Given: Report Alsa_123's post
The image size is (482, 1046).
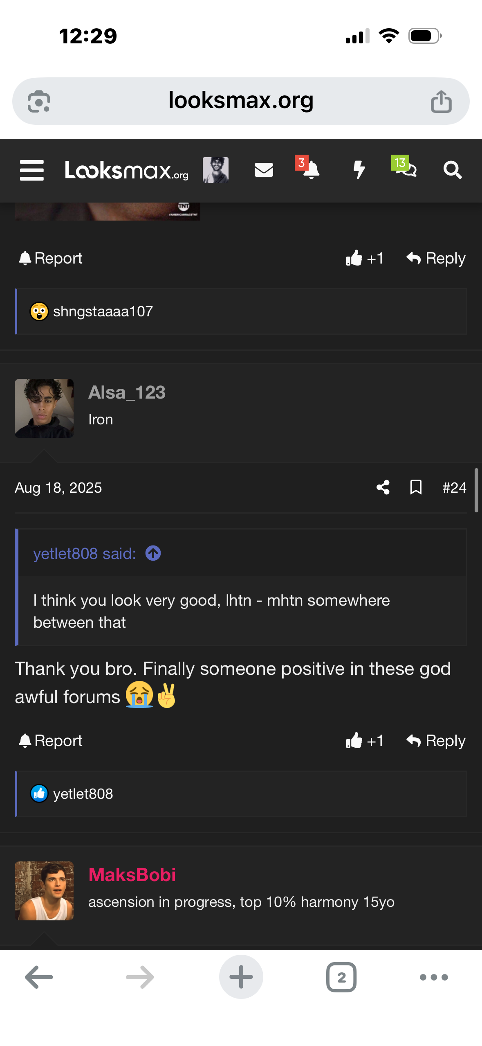Looking at the screenshot, I should [x=51, y=741].
